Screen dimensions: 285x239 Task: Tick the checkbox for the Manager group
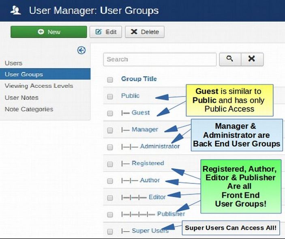pyautogui.click(x=110, y=130)
